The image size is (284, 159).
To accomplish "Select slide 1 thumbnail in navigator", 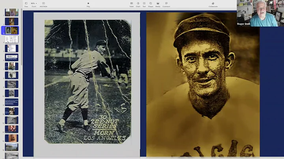I will tap(11, 13).
